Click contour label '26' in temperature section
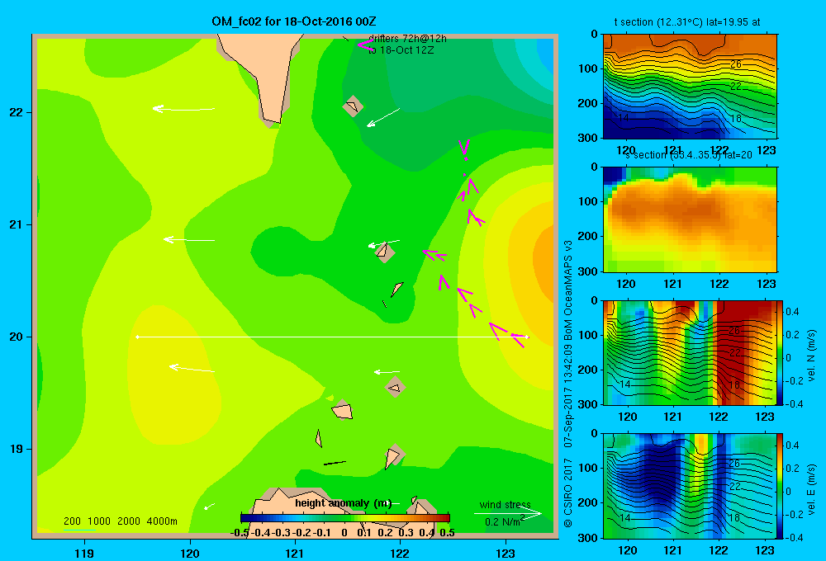826x561 pixels. coord(735,64)
